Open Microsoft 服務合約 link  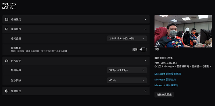165,80
